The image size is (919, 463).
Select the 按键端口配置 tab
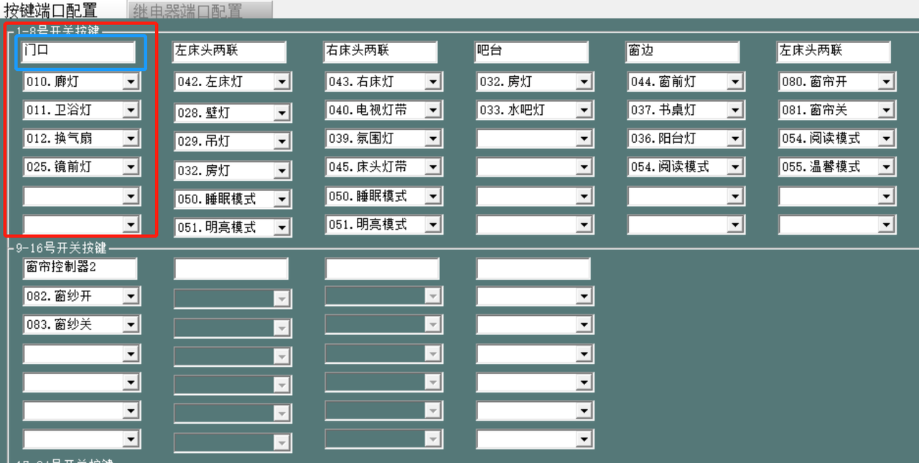pos(51,10)
